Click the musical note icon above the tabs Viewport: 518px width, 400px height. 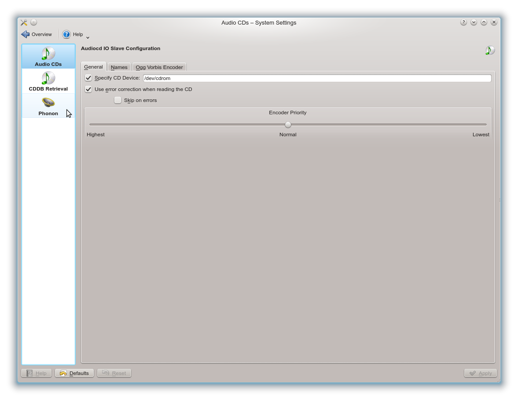pyautogui.click(x=489, y=50)
